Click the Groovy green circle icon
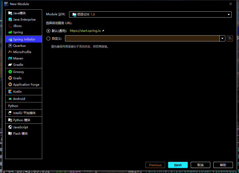Viewport: 239px width, 173px height. (x=10, y=72)
